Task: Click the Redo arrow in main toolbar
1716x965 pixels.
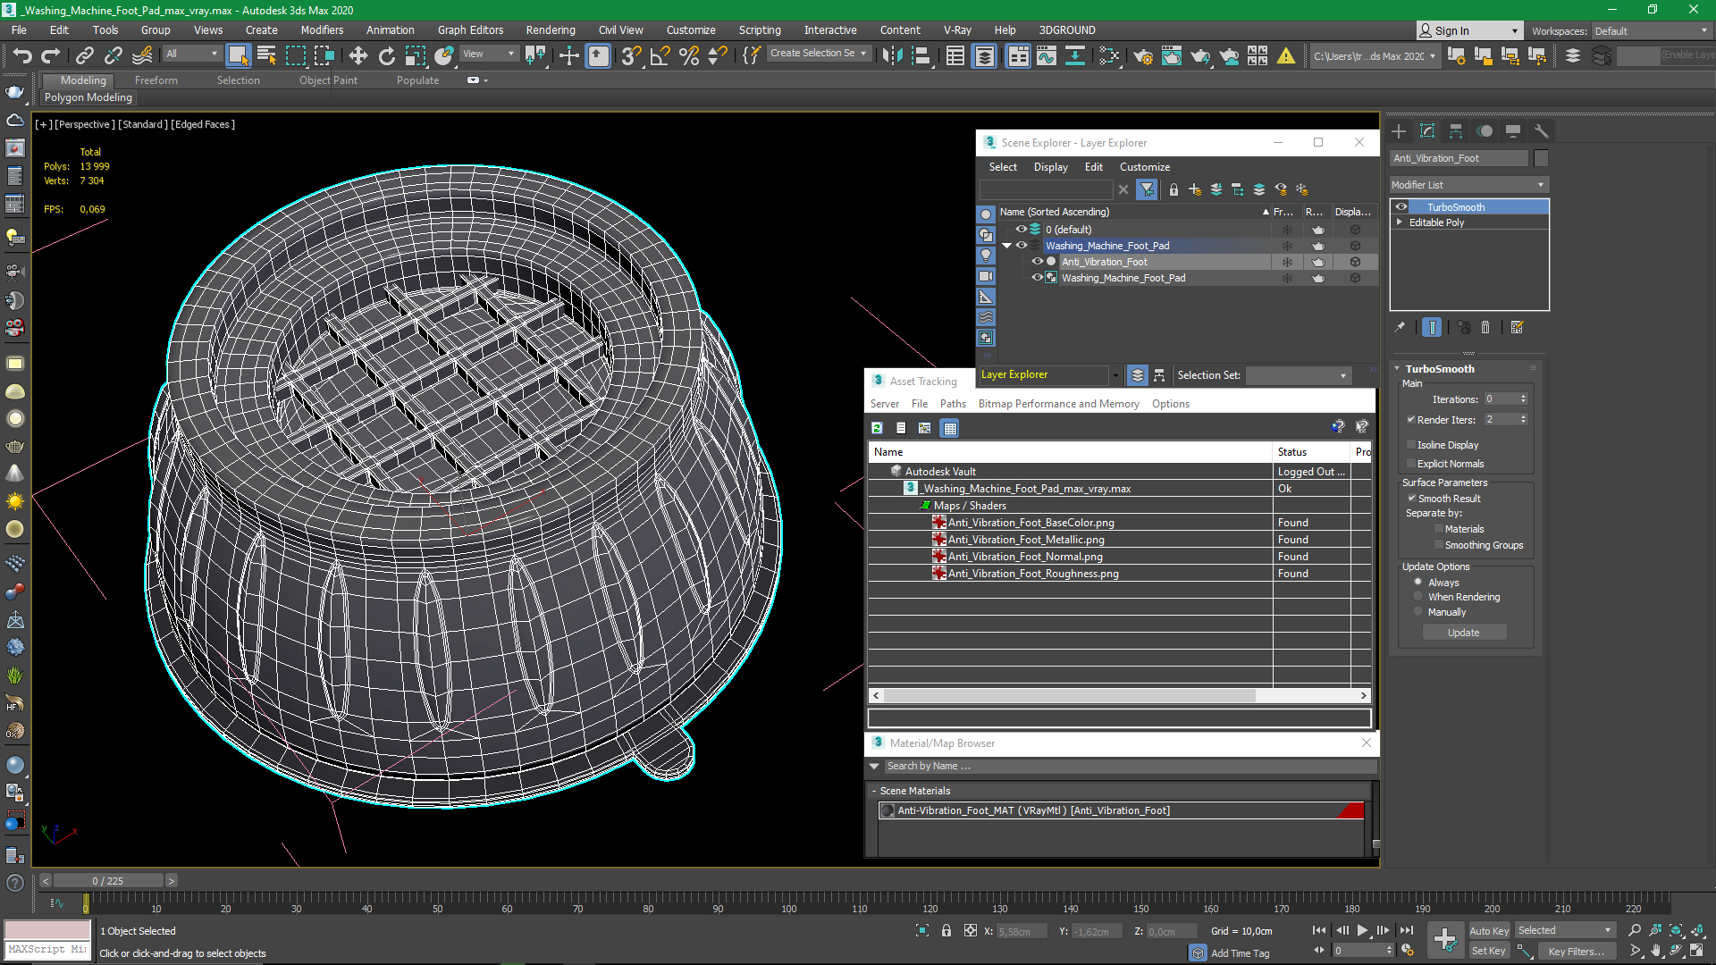Action: (51, 56)
